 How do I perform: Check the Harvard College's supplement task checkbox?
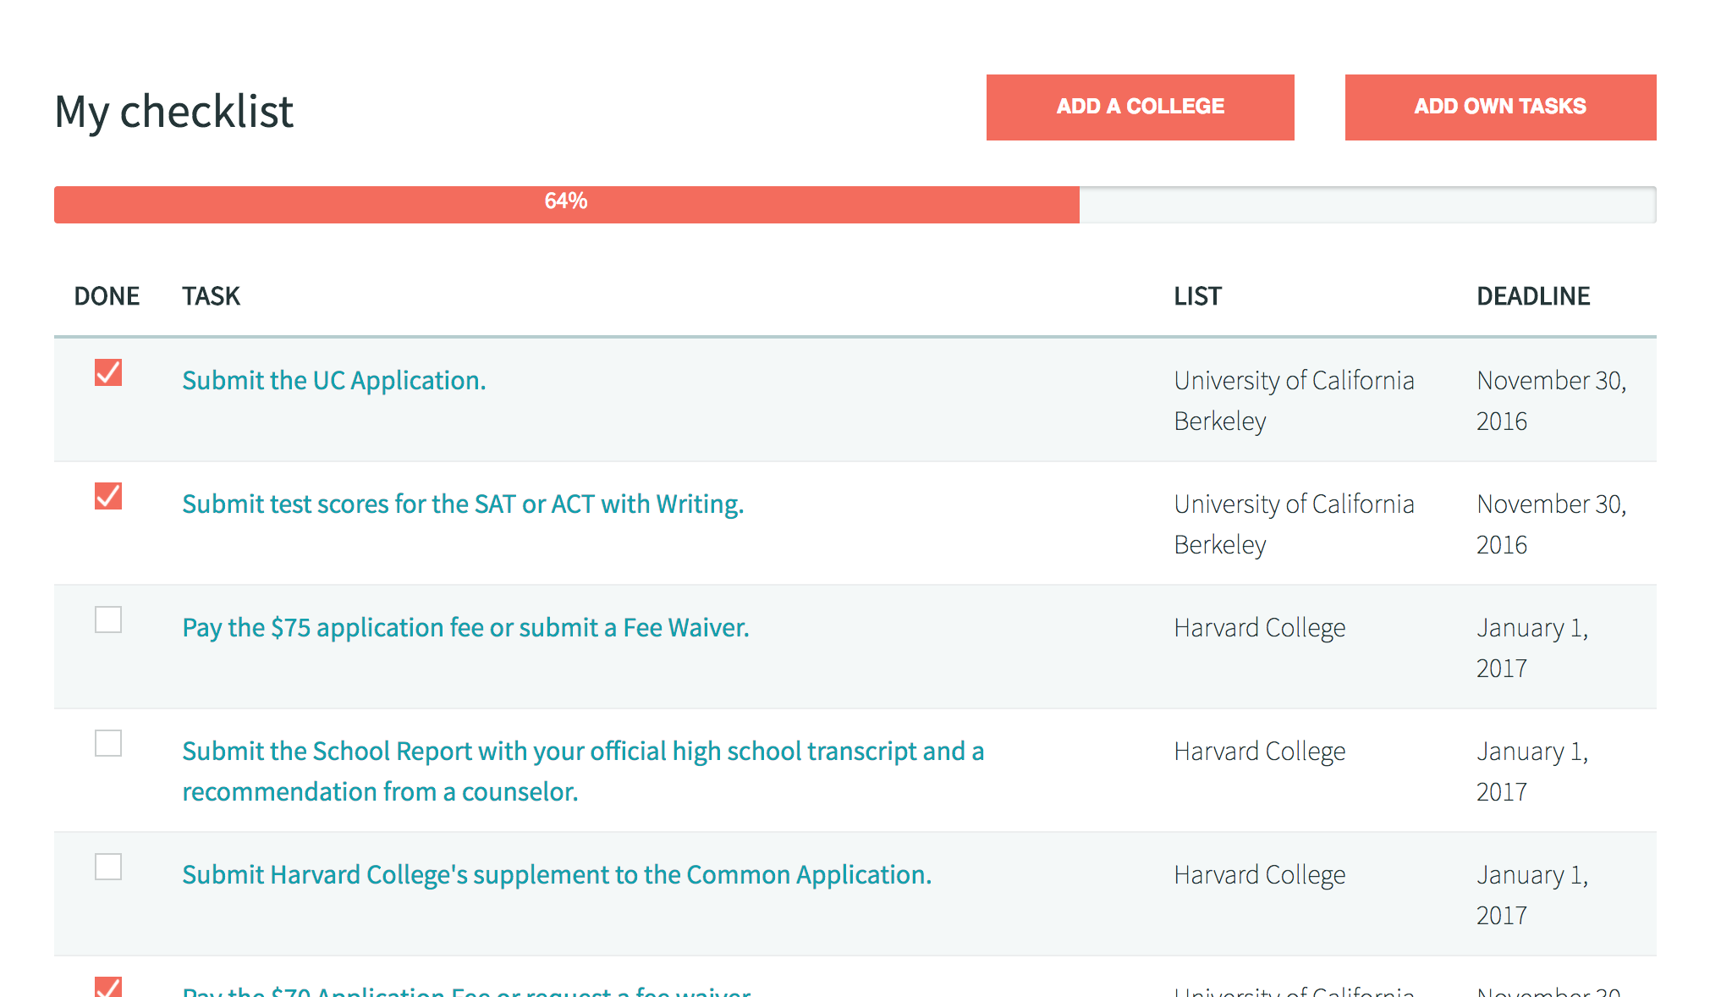(x=108, y=867)
